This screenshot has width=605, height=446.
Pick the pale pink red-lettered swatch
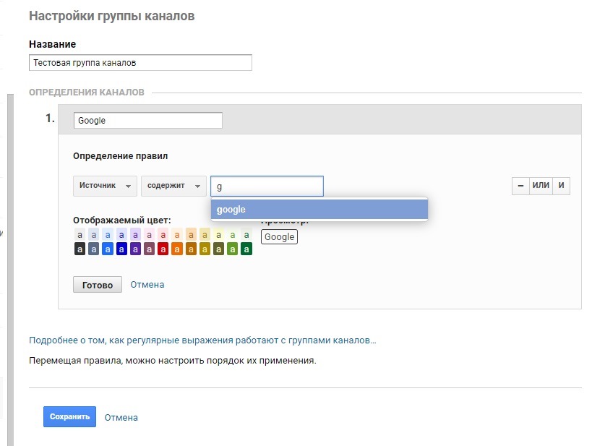[x=163, y=235]
